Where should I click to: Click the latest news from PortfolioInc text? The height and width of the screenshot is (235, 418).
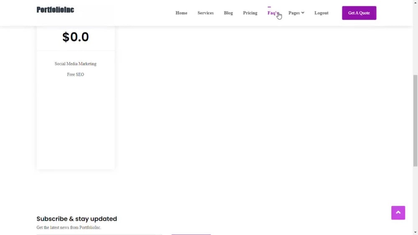69,227
